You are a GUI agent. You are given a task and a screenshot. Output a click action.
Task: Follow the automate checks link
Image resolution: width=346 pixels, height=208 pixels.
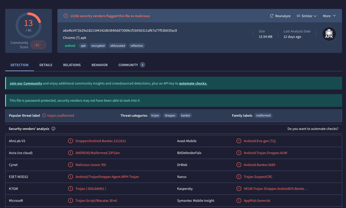pyautogui.click(x=193, y=84)
